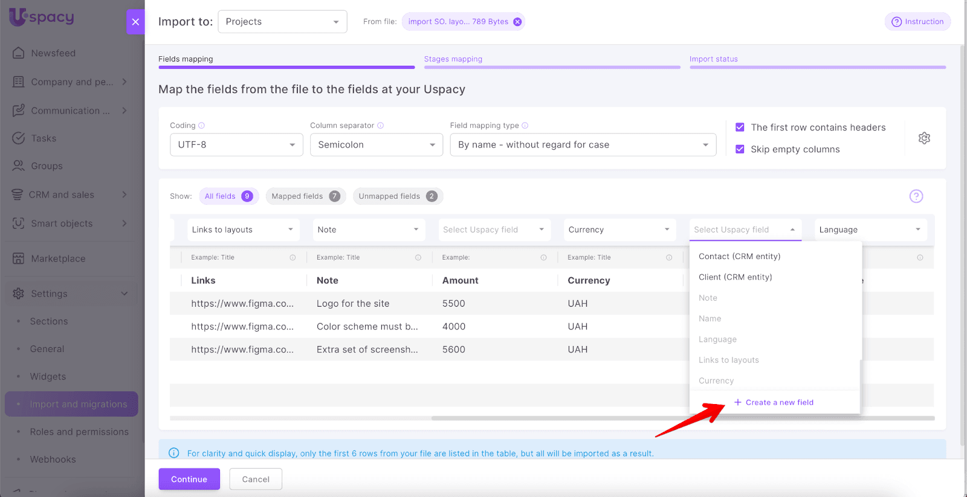Open Marketplace in the sidebar

pyautogui.click(x=58, y=258)
